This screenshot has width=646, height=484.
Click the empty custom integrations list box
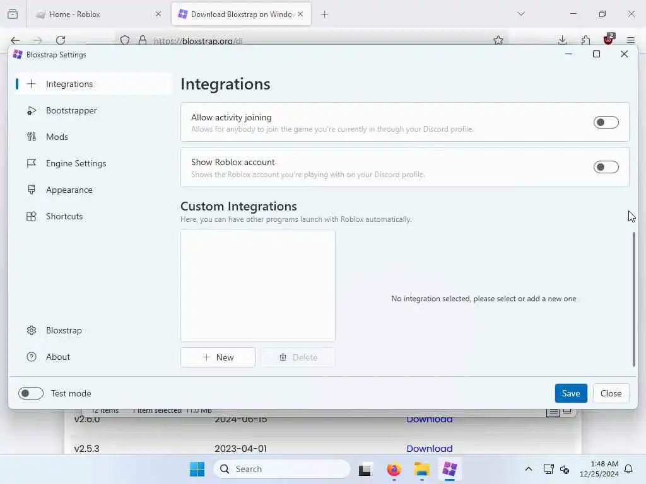tap(258, 285)
